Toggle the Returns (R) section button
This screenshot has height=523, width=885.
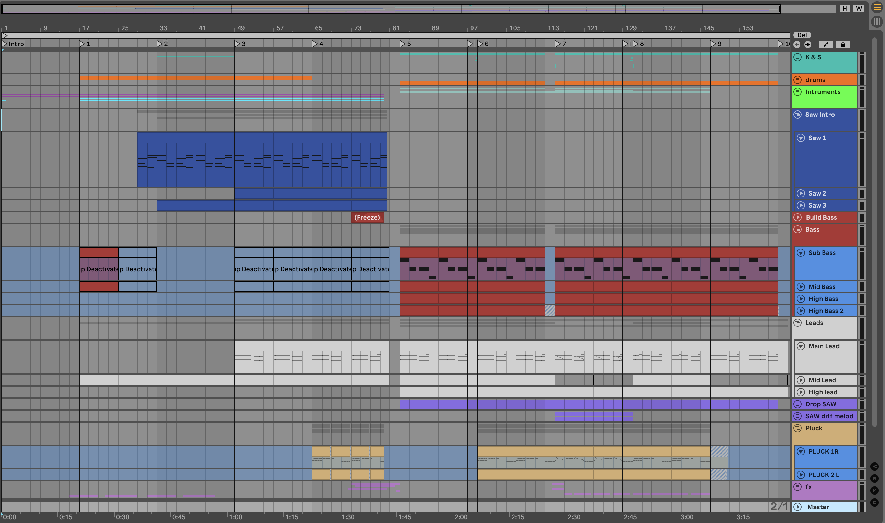[x=874, y=479]
